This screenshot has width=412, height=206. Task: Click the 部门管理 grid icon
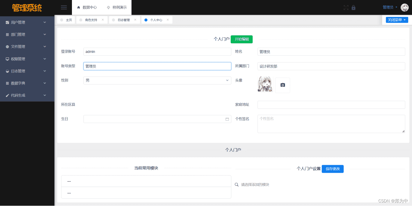coord(7,34)
